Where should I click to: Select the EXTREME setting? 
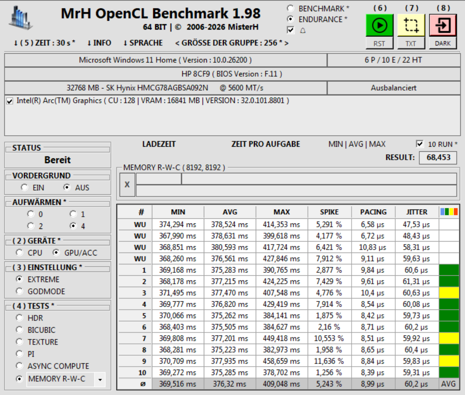pos(19,279)
